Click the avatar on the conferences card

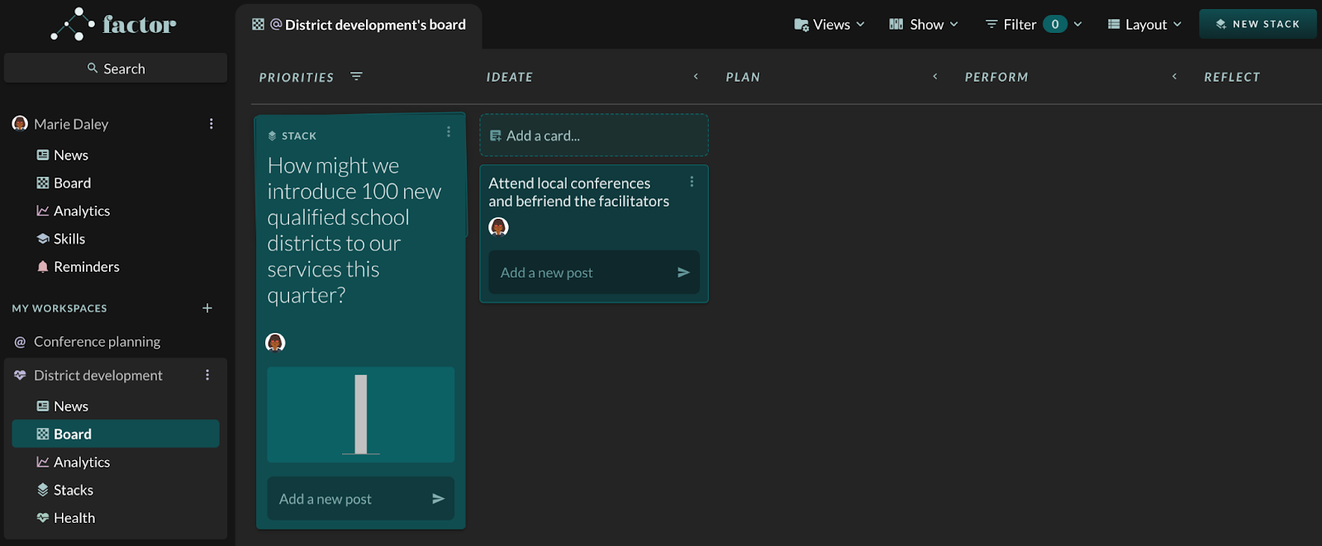pyautogui.click(x=498, y=226)
